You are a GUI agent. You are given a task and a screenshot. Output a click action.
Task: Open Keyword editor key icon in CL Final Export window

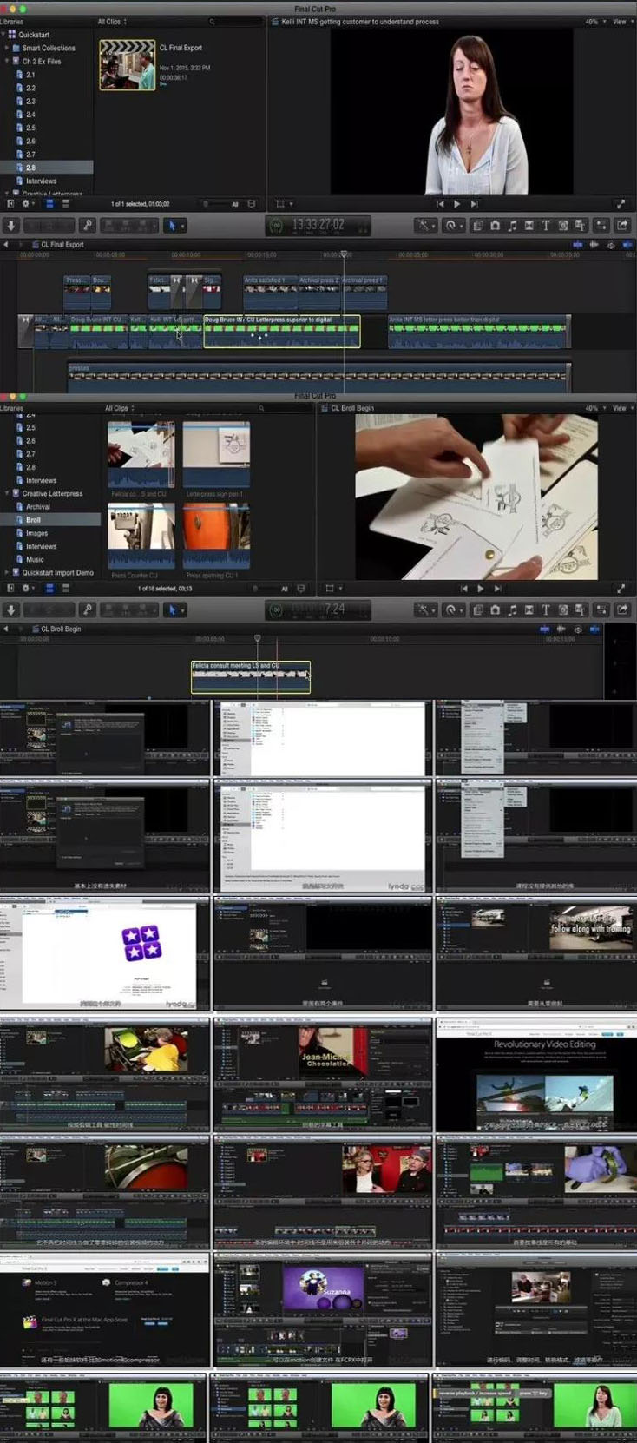point(88,225)
